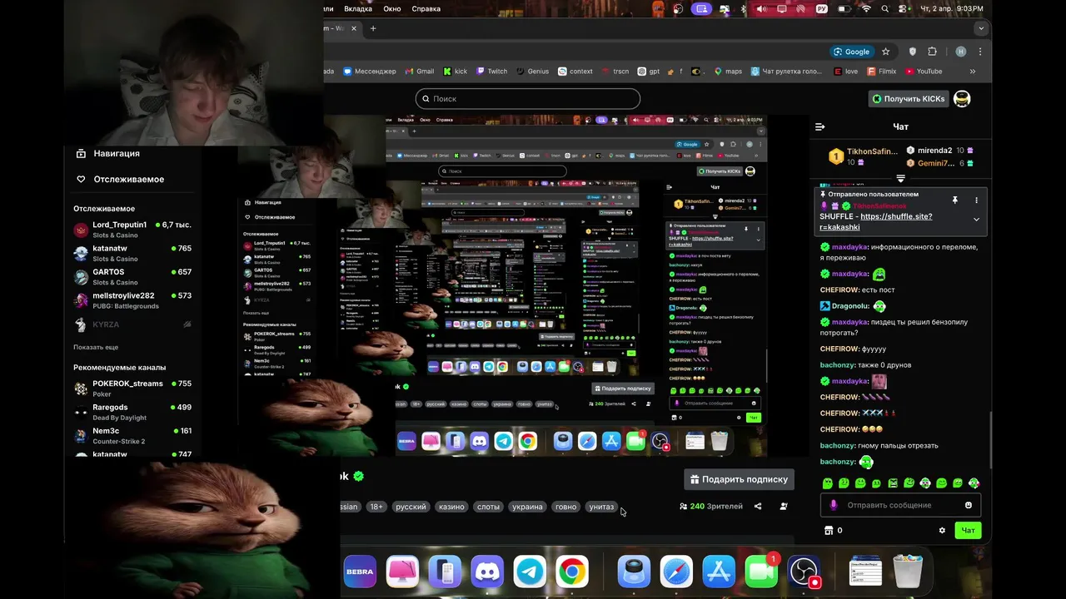The height and width of the screenshot is (599, 1066).
Task: Close the current browser tab
Action: click(354, 28)
